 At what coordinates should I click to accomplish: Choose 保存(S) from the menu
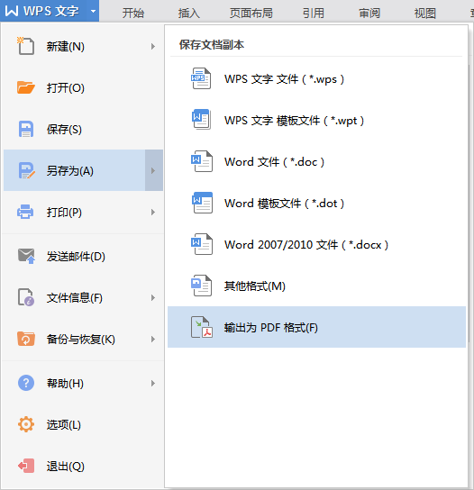pyautogui.click(x=83, y=129)
